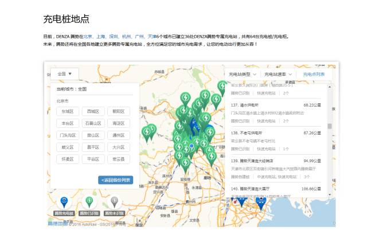Viewport: 367px width, 238px height.
Task: Switch to the 充电点列表 tab
Action: 314,74
